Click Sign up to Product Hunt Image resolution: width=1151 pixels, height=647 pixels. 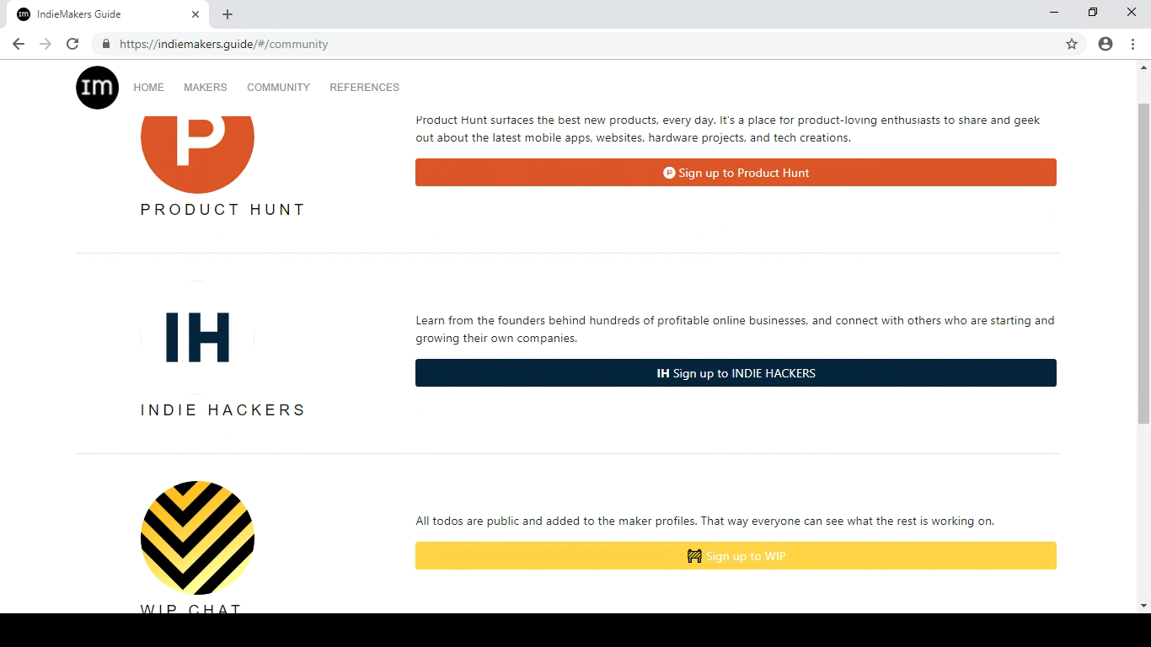click(736, 172)
